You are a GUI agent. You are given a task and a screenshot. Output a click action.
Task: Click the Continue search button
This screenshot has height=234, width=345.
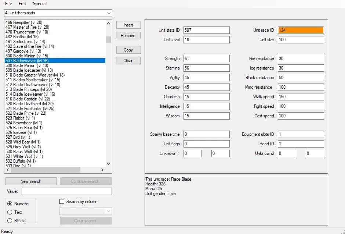coord(86,181)
